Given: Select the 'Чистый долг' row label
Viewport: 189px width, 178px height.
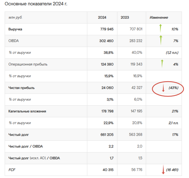Looking at the screenshot, I should [19, 135].
